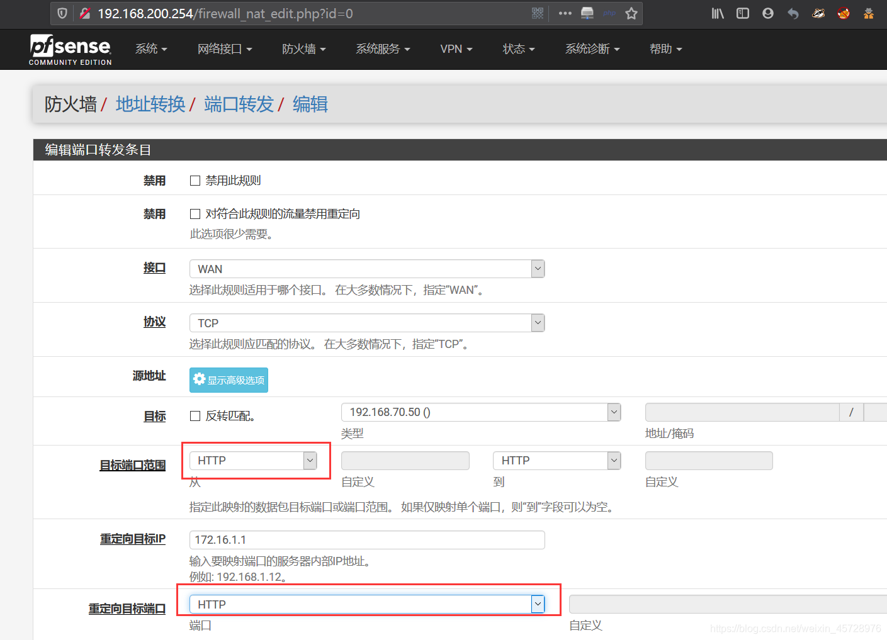The height and width of the screenshot is (640, 887).
Task: Click the tracking protection shield icon
Action: [62, 13]
